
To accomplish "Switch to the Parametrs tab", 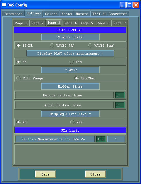I will tap(13, 14).
